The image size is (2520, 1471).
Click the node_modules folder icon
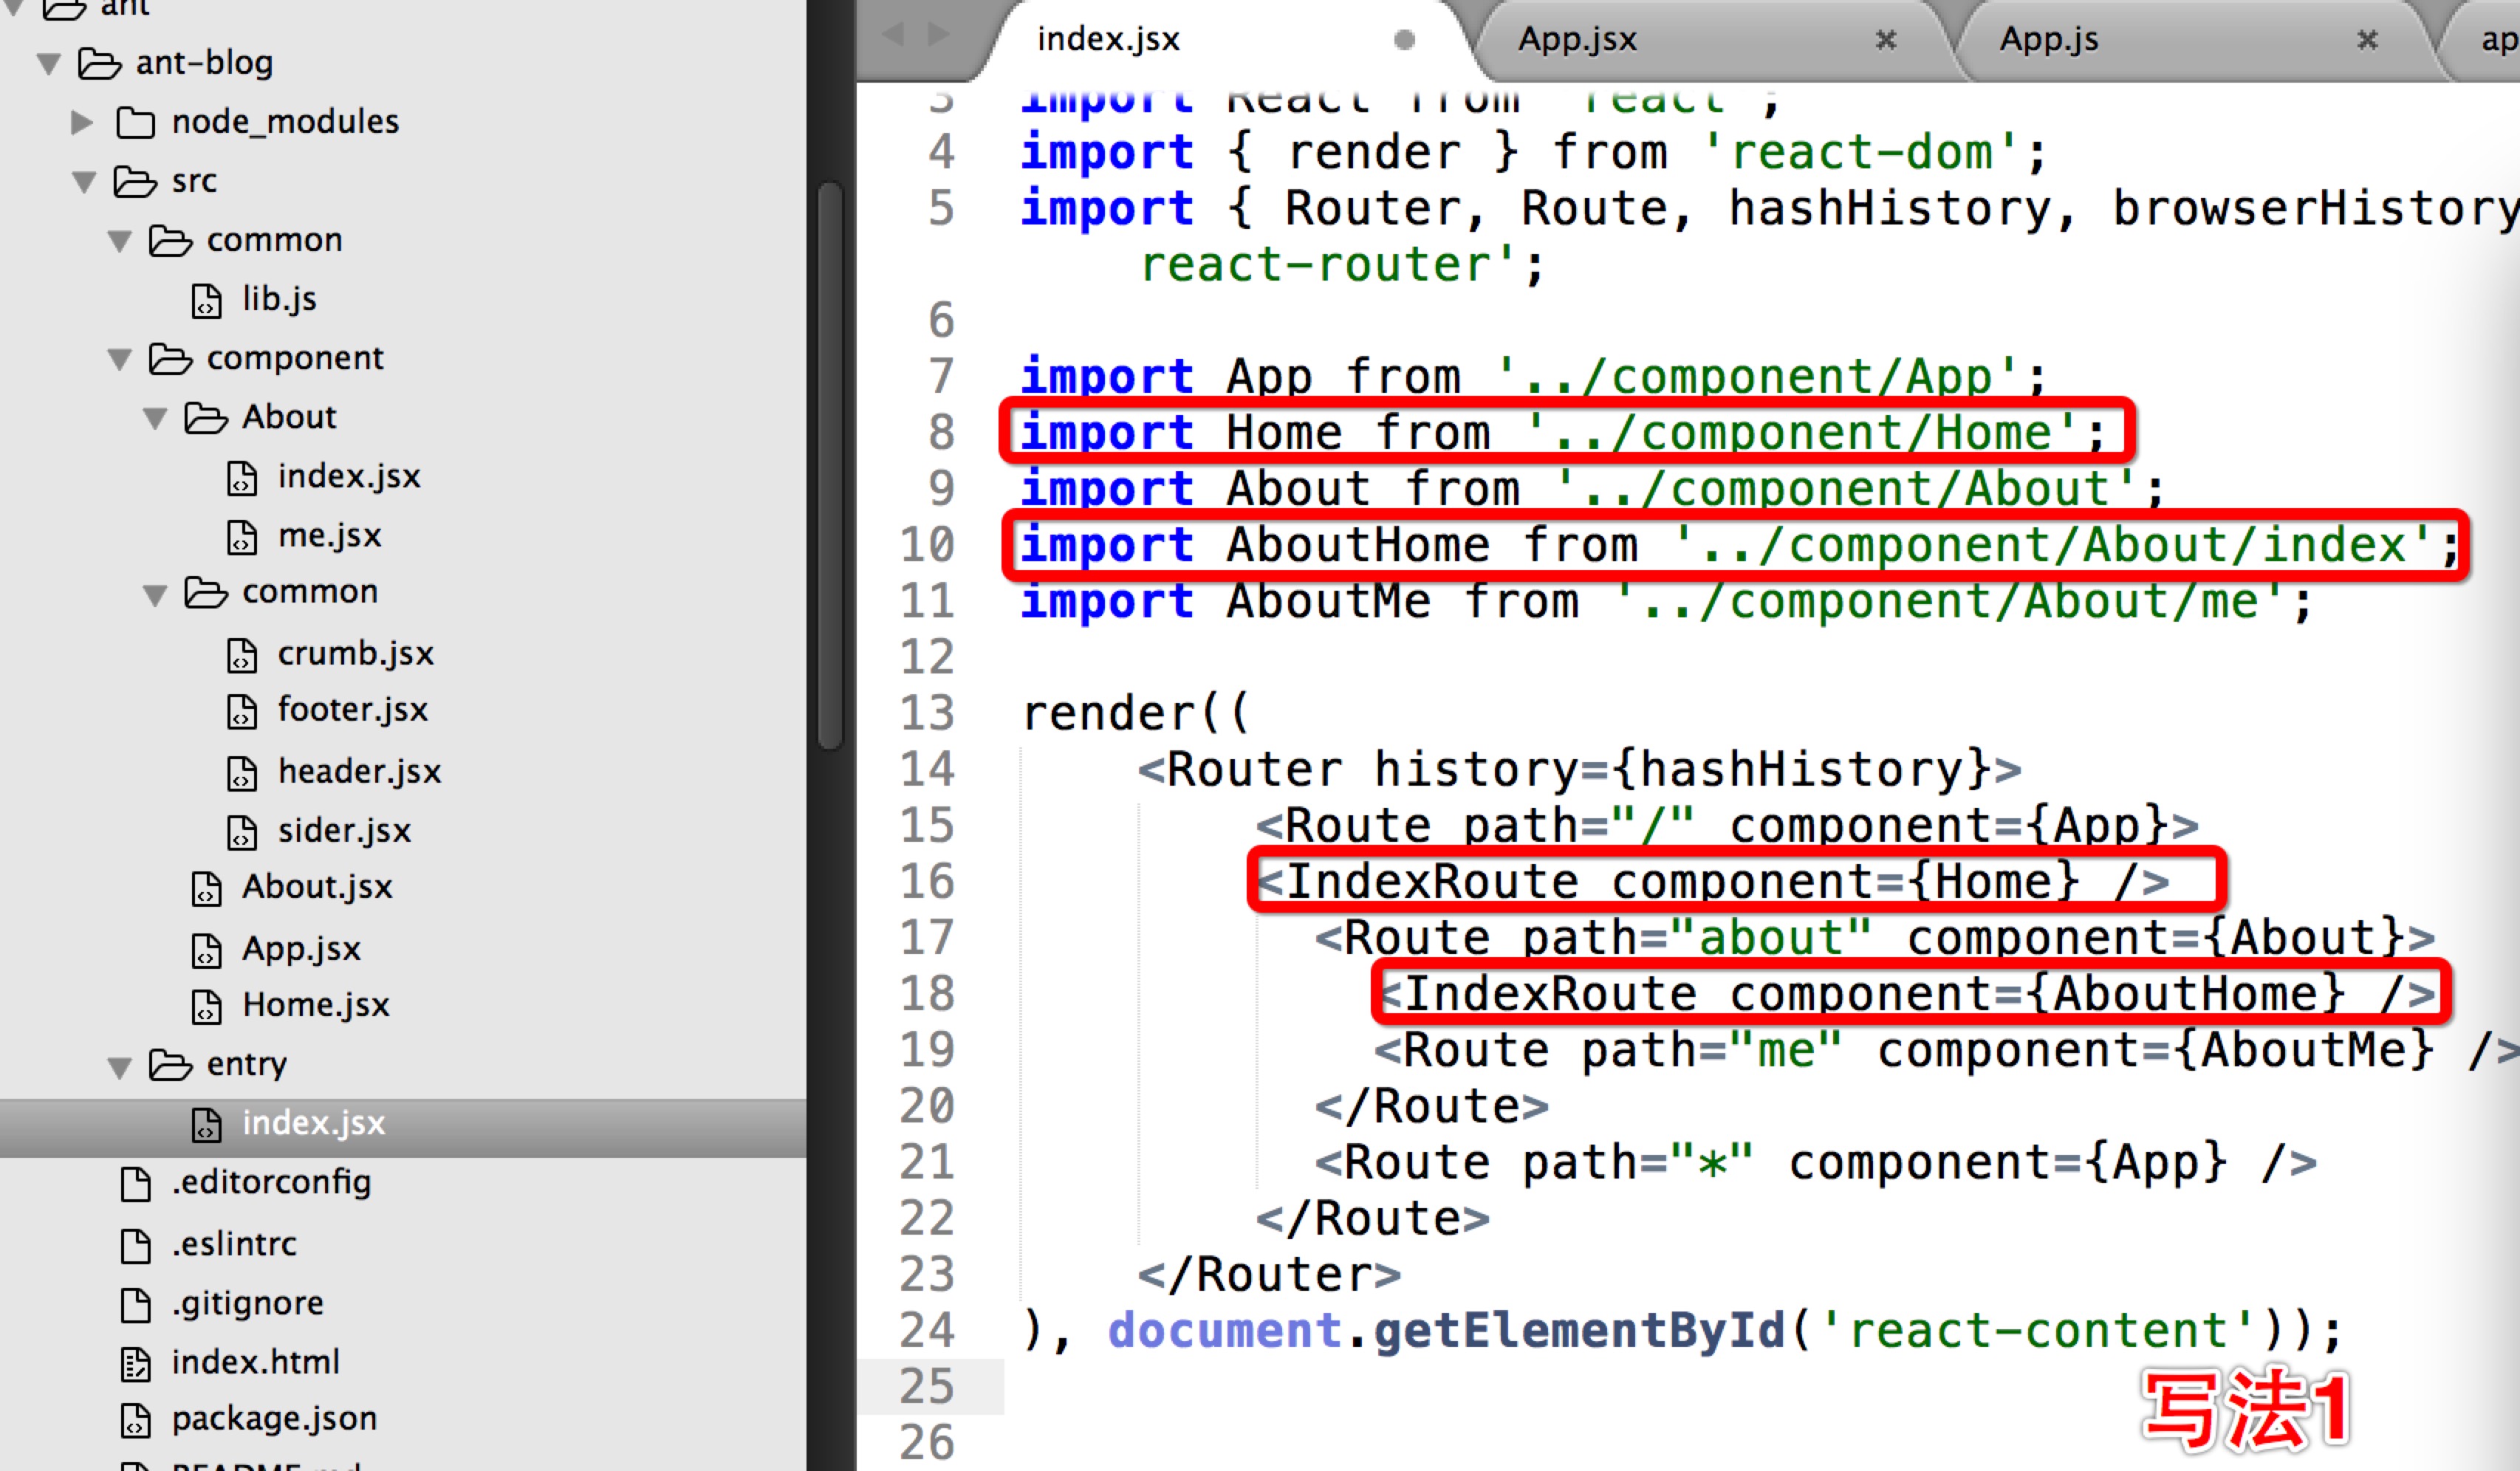click(135, 123)
